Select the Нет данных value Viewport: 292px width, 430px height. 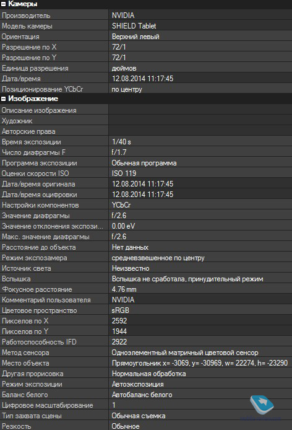pyautogui.click(x=130, y=247)
